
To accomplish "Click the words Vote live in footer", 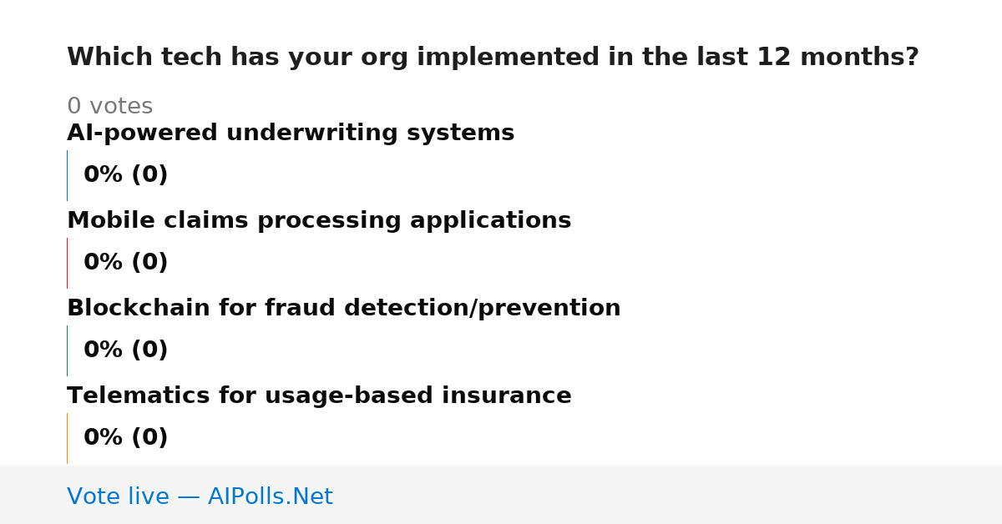I will 118,496.
